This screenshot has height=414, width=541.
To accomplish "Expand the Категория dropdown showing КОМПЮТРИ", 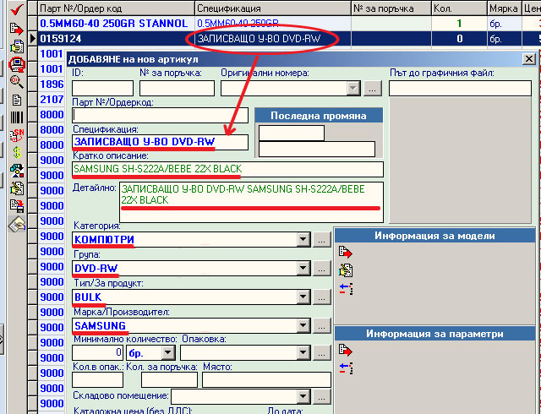I will coord(303,239).
